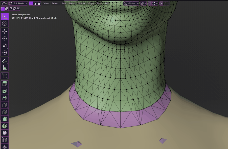Viewport: 228px width, 149px height.
Task: Switch to face select mode
Action: click(39, 4)
